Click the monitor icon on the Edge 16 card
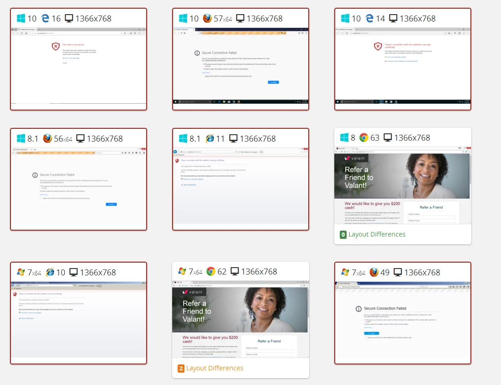501x385 pixels. [x=69, y=18]
